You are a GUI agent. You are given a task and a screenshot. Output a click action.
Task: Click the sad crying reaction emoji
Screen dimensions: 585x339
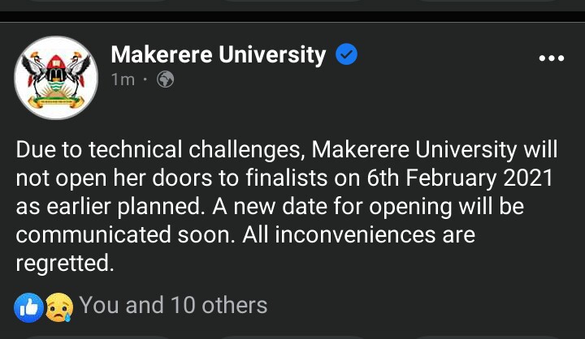click(59, 307)
